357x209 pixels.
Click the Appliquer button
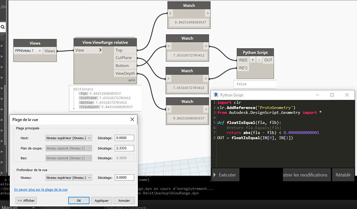(102, 201)
